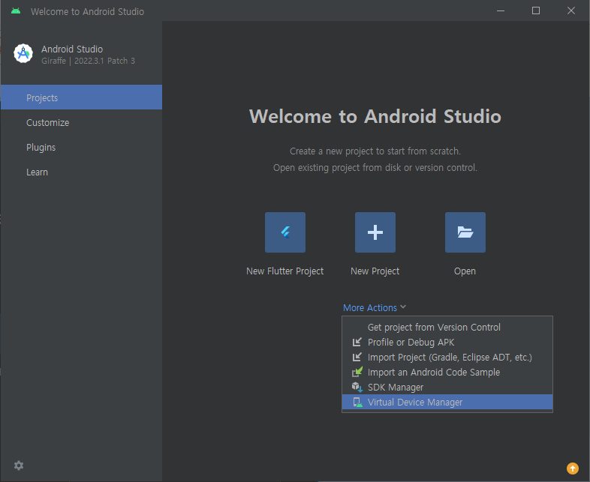The height and width of the screenshot is (482, 590).
Task: Click the Android Studio name in sidebar
Action: point(72,49)
